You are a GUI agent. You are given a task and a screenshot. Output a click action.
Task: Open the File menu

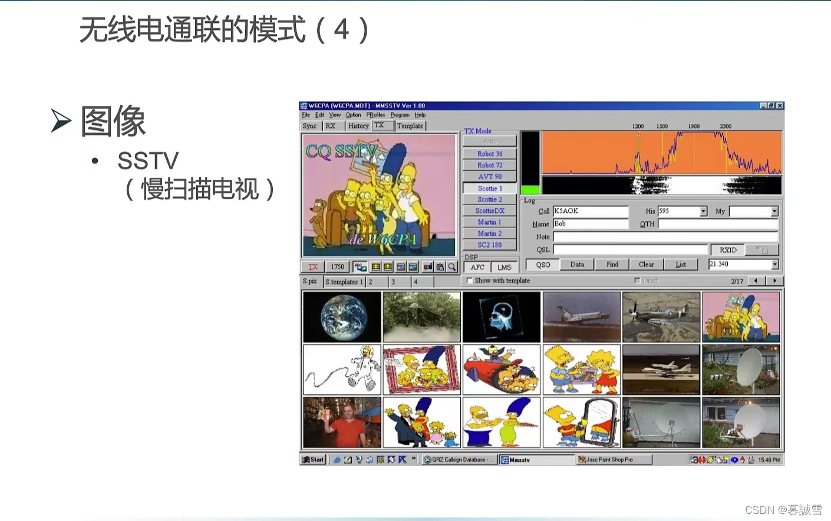306,115
